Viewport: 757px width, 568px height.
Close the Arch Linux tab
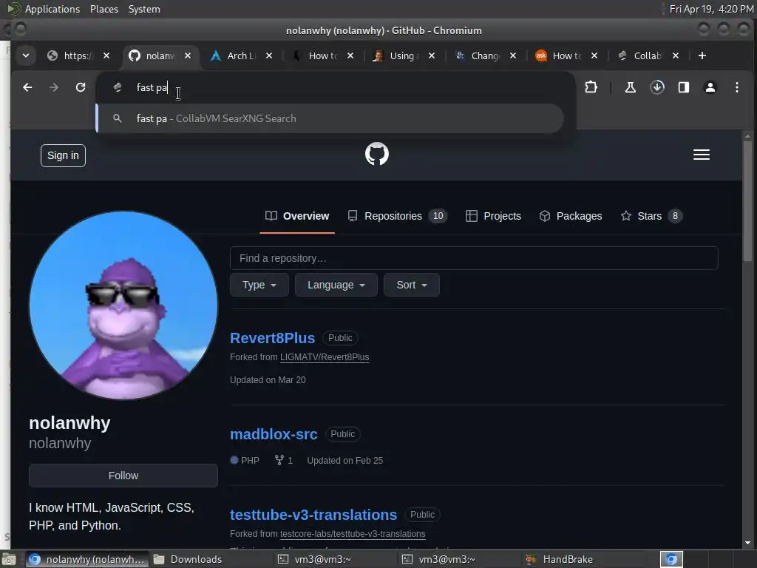269,56
